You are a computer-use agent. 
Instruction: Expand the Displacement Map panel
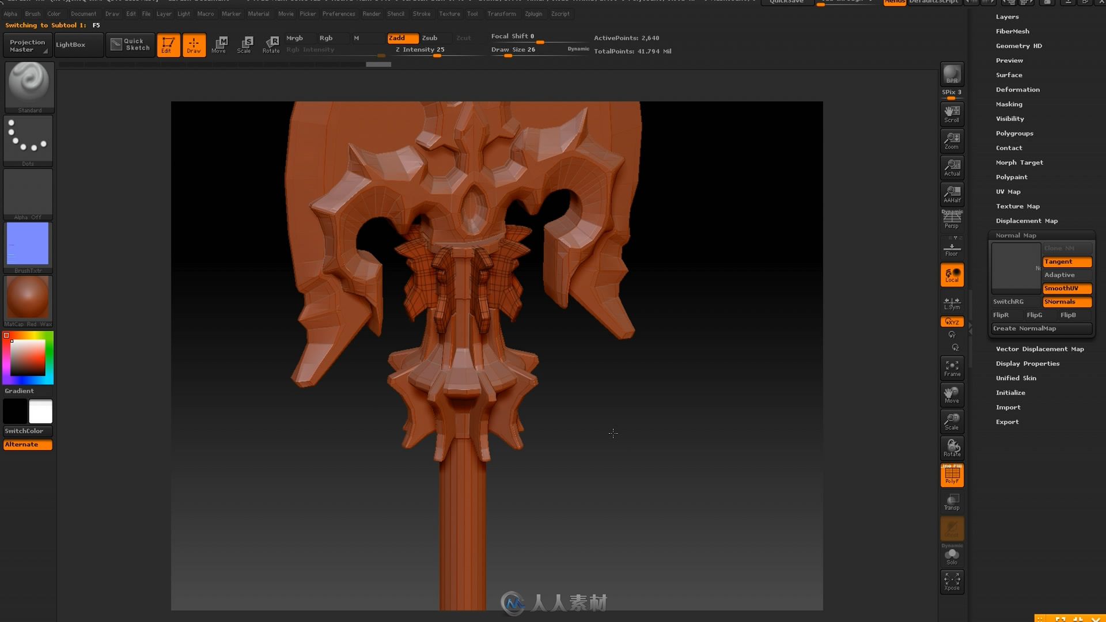pos(1027,220)
